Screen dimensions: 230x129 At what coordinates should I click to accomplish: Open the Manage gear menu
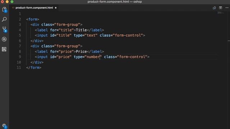(x=4, y=126)
